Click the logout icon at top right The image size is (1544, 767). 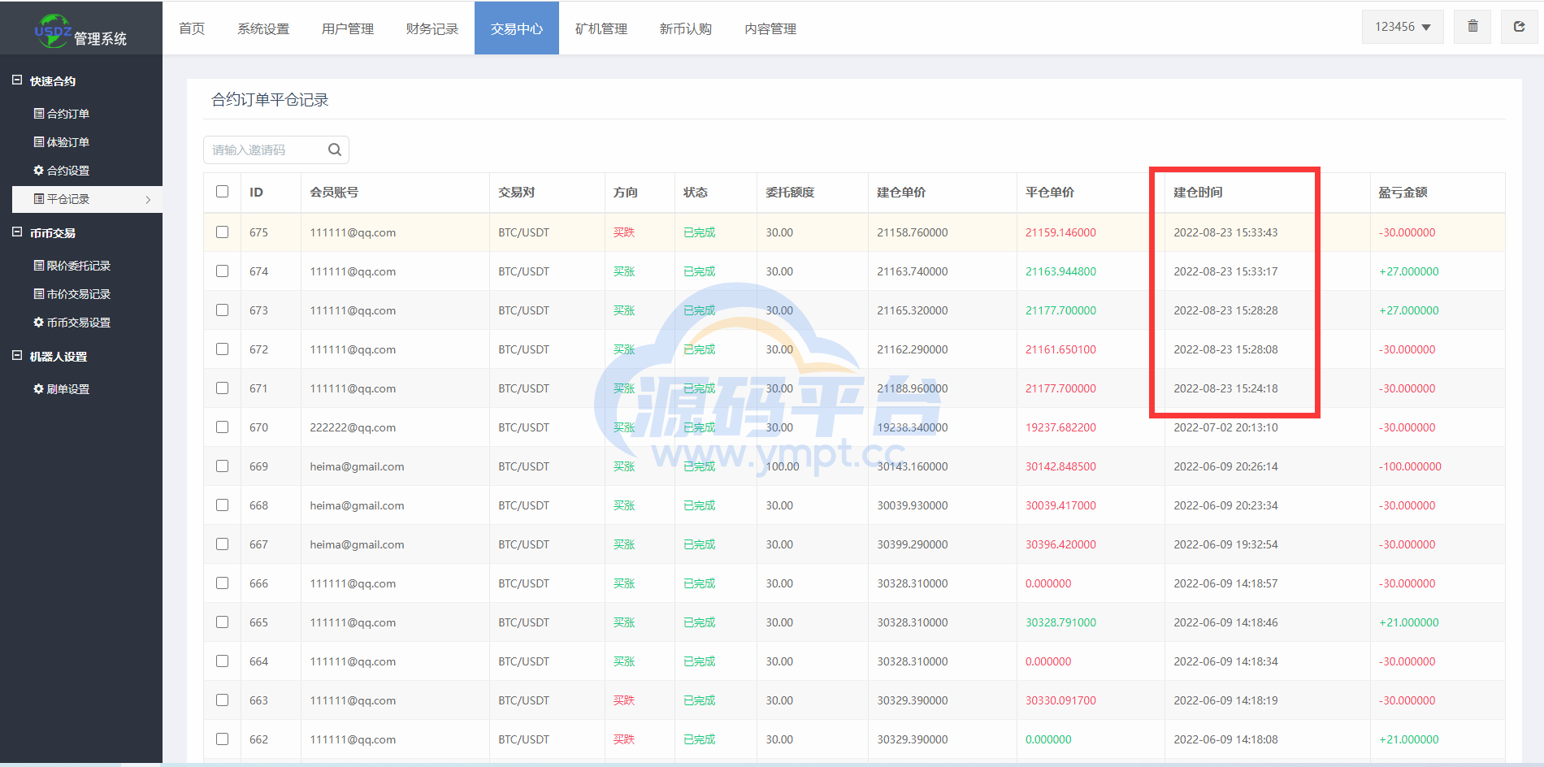[x=1519, y=27]
